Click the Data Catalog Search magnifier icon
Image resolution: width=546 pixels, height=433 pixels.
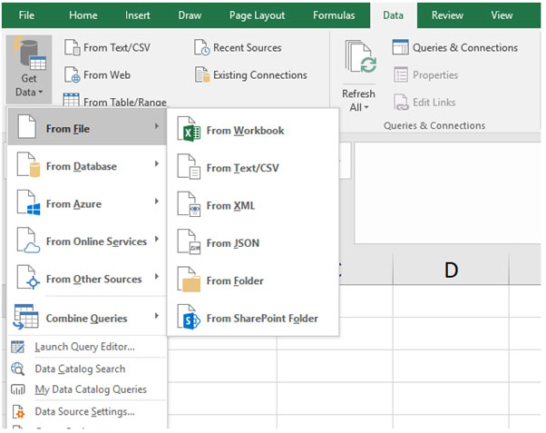pyautogui.click(x=18, y=369)
